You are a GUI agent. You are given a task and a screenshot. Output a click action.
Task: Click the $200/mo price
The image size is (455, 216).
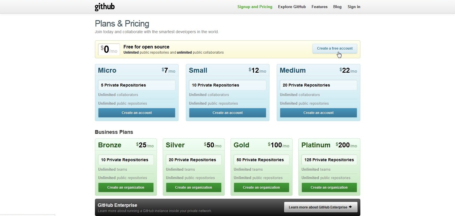click(x=346, y=145)
